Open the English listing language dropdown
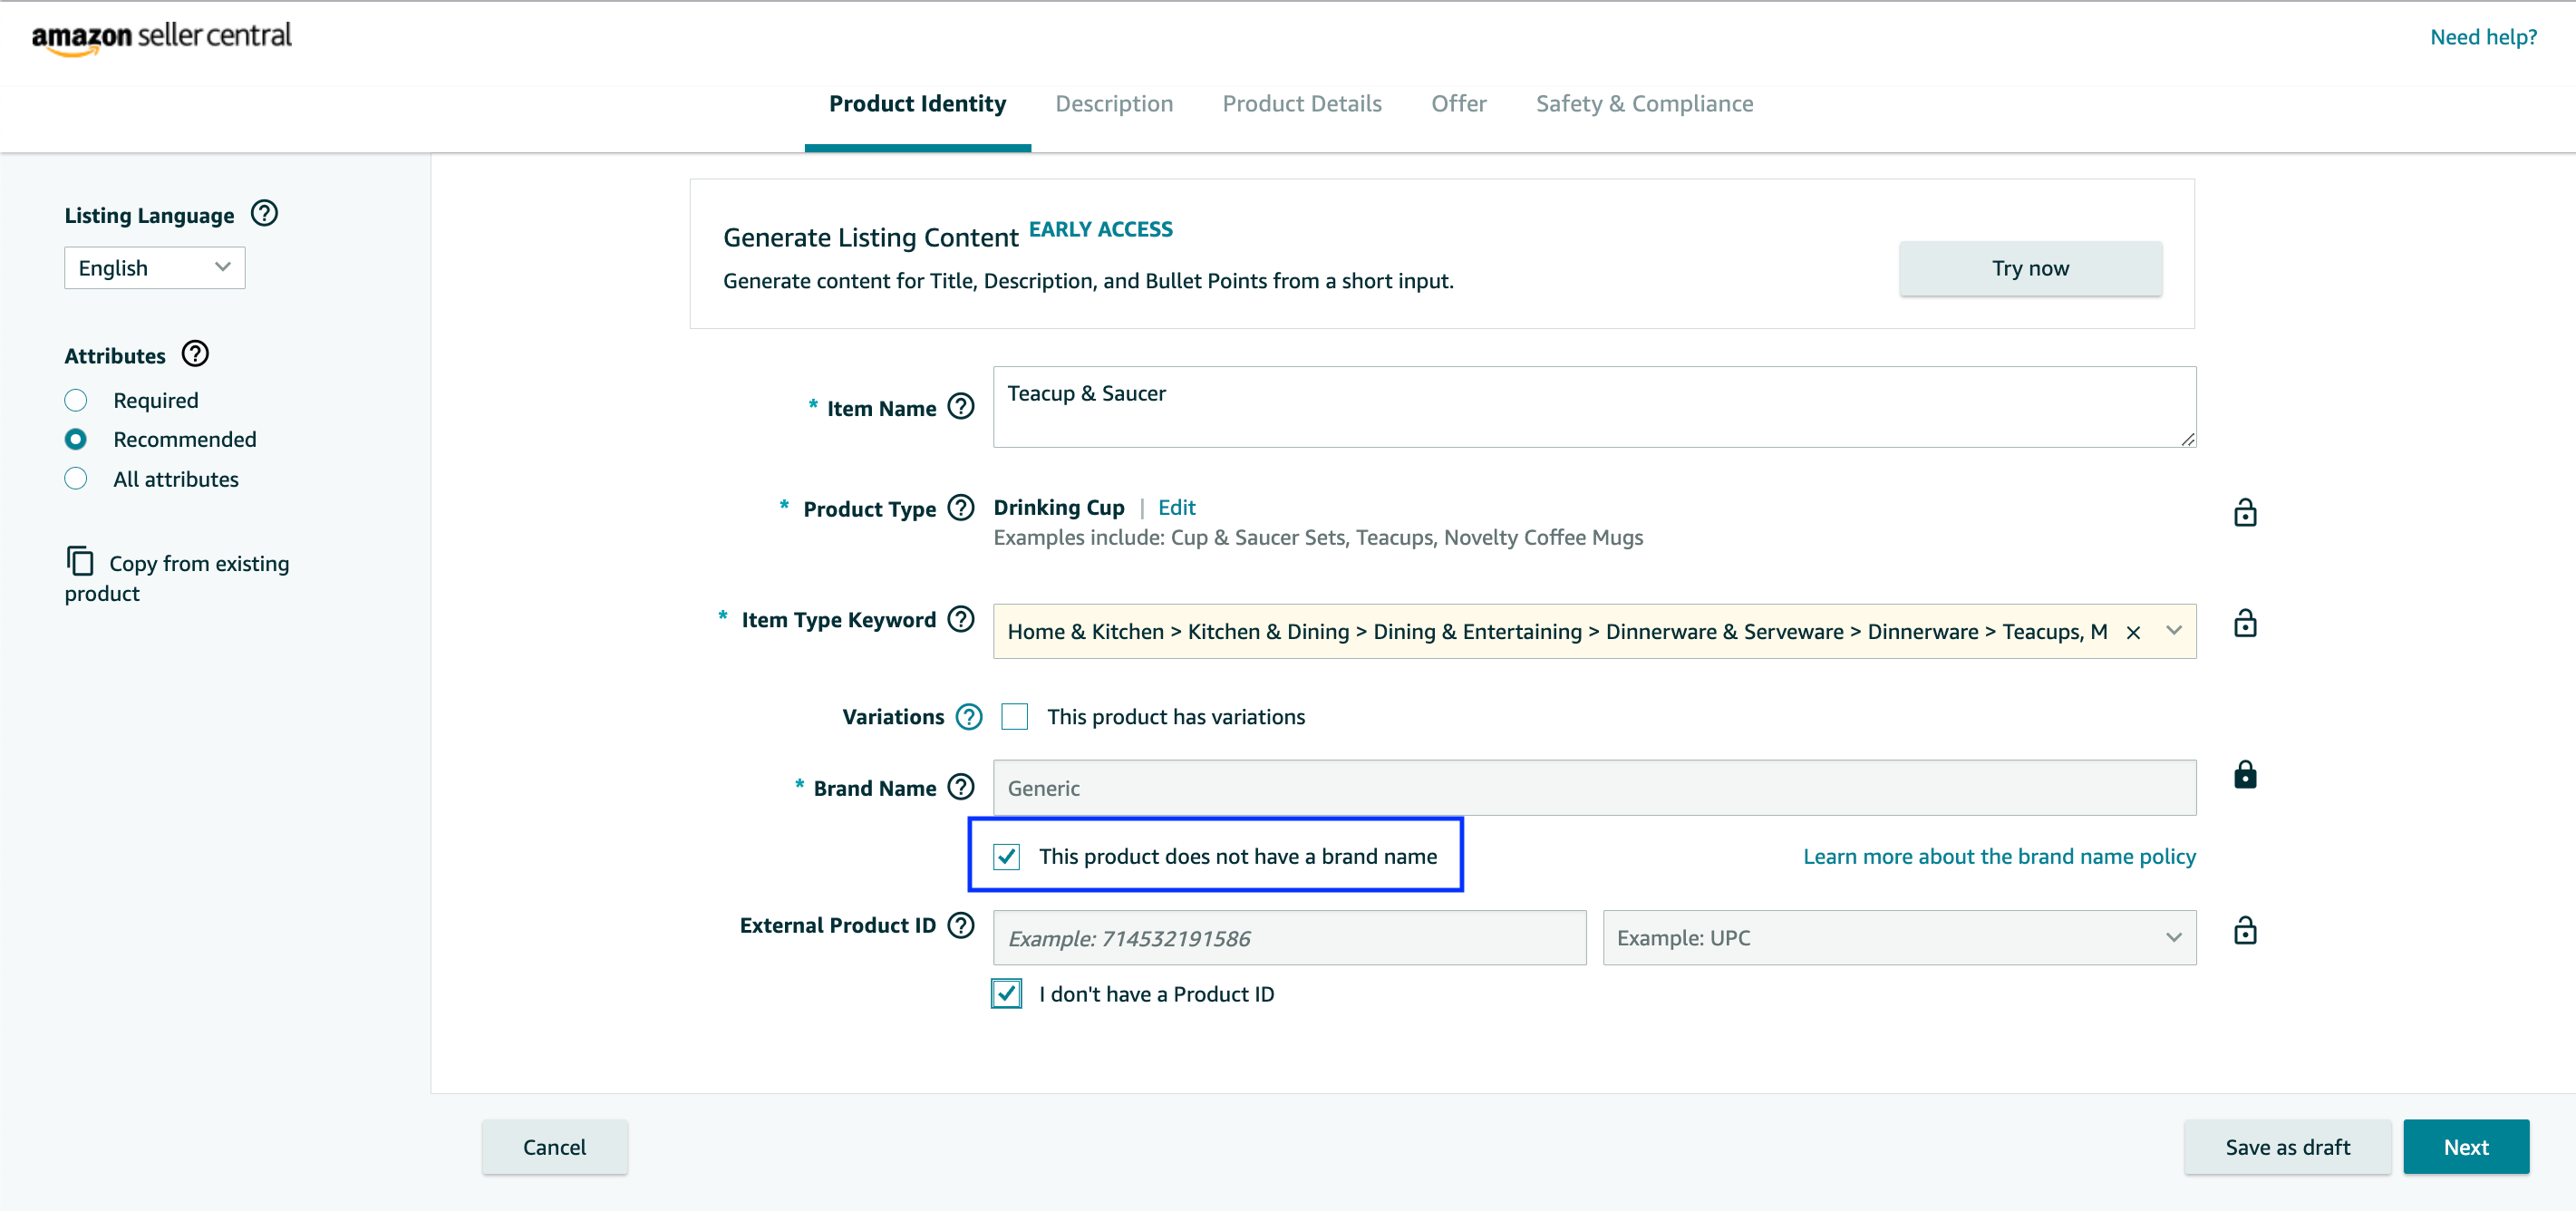The height and width of the screenshot is (1211, 2576). [x=154, y=268]
